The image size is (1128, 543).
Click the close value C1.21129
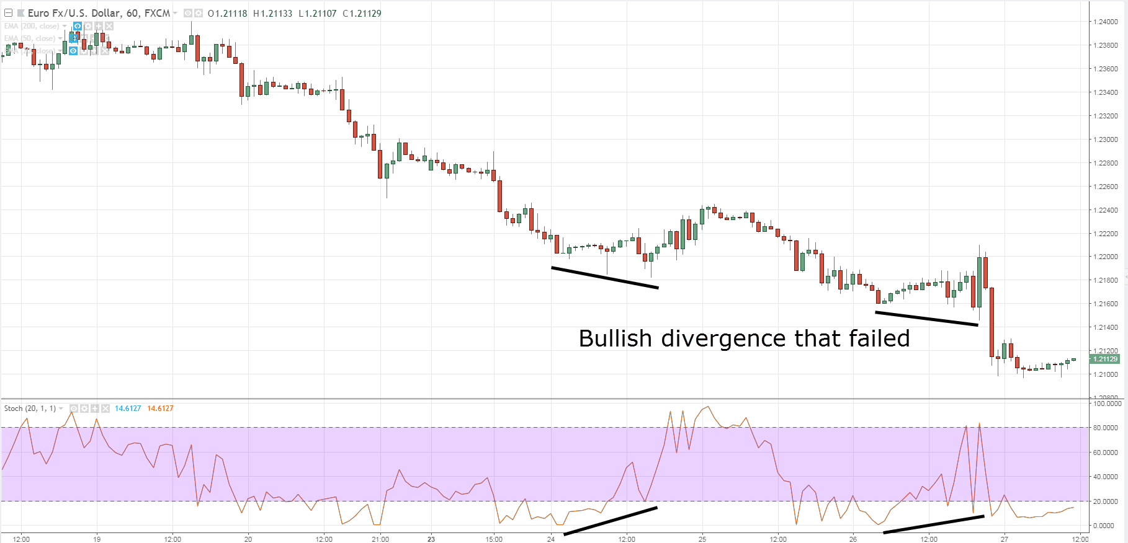point(362,13)
